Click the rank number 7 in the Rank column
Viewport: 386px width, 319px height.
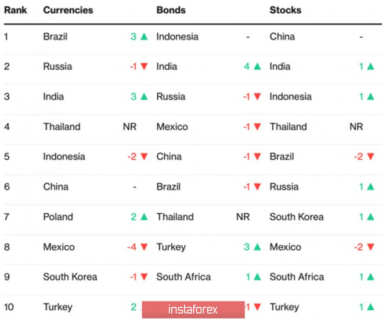(x=7, y=217)
